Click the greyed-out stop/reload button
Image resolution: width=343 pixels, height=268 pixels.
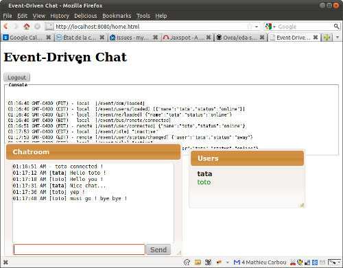click(37, 27)
